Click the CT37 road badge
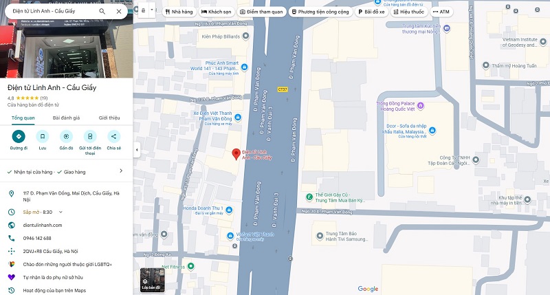550x295 pixels. [283, 89]
